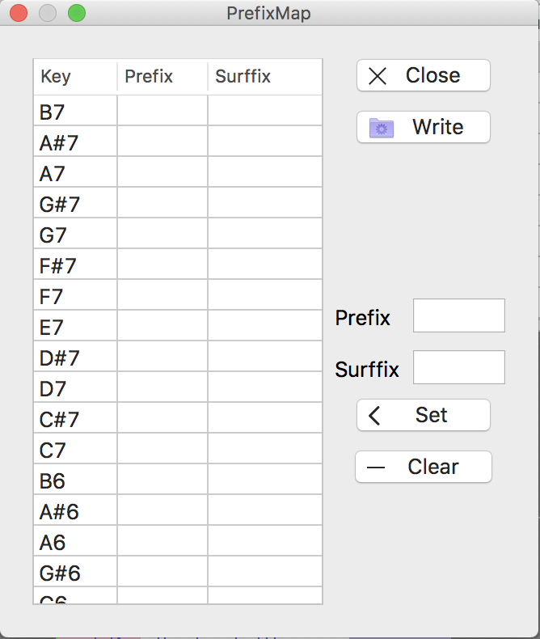The image size is (540, 639).
Task: Click the Surffix column header
Action: [264, 77]
